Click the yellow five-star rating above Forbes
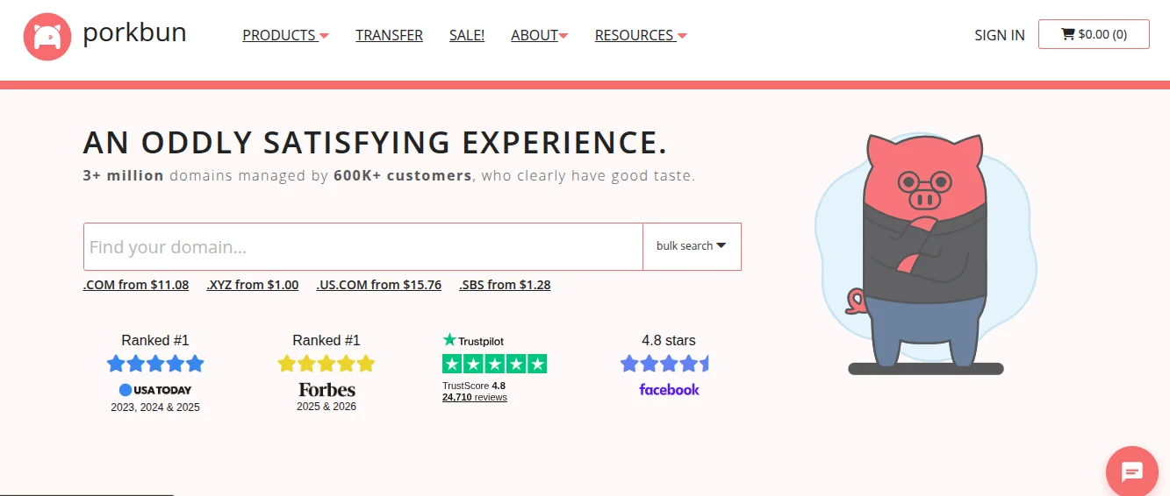 click(327, 363)
